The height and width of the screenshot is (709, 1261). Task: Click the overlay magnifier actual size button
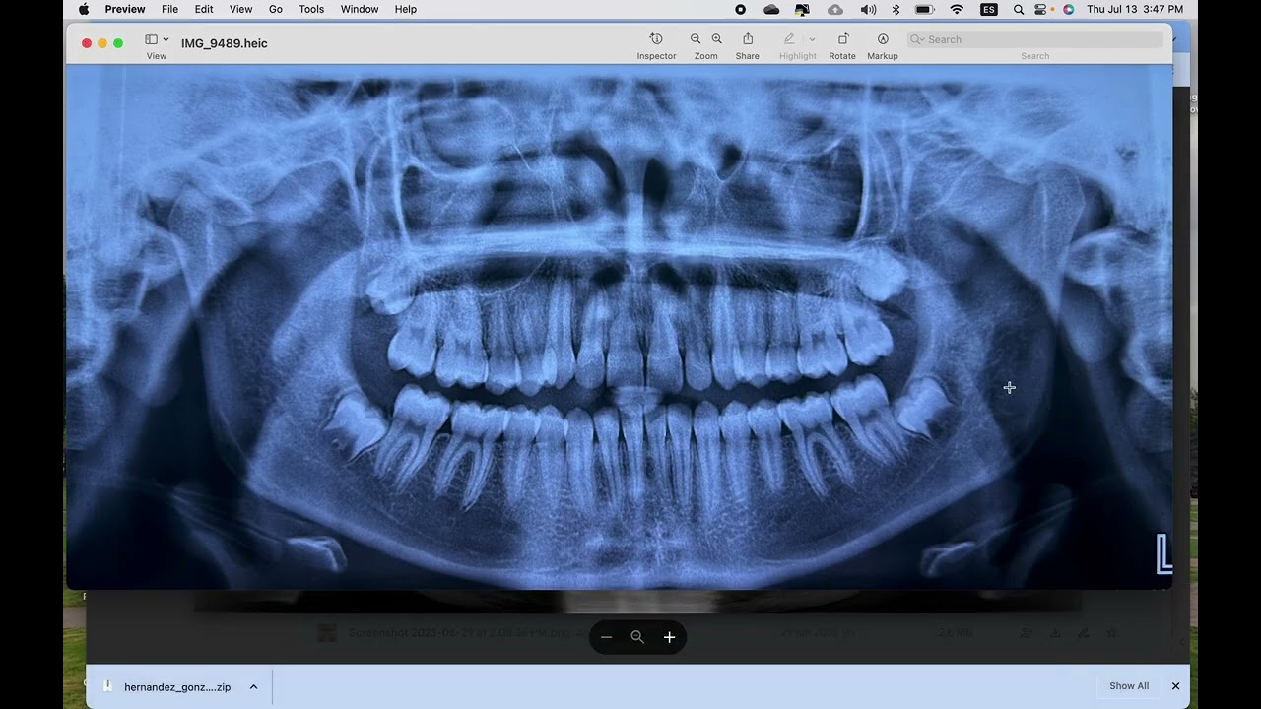(x=637, y=637)
